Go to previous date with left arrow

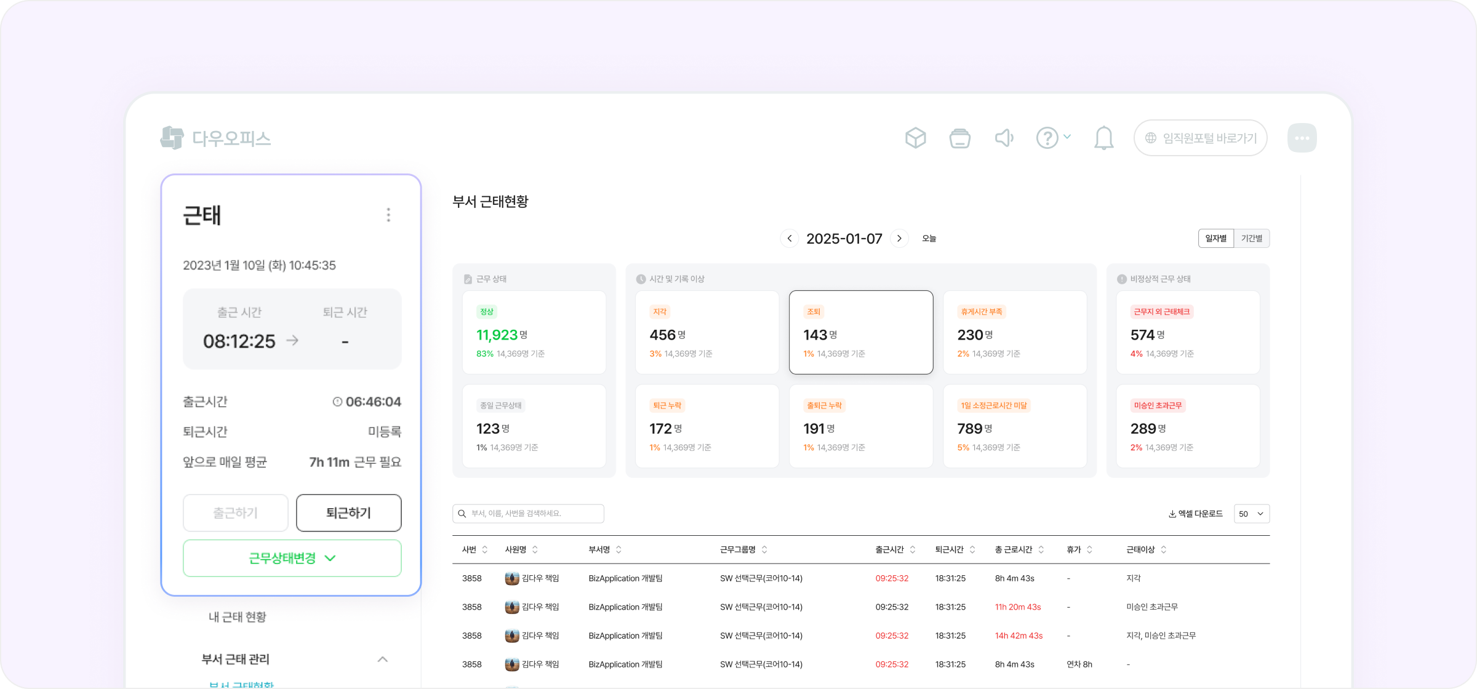[x=790, y=239]
